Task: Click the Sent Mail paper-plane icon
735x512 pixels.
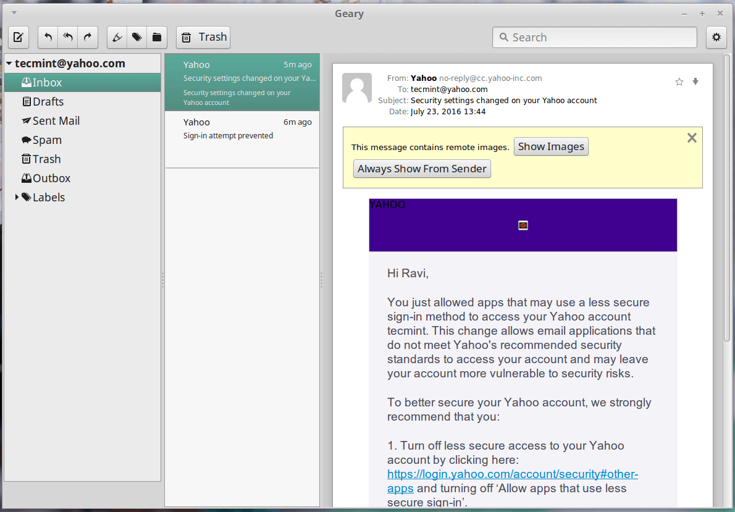Action: point(26,121)
